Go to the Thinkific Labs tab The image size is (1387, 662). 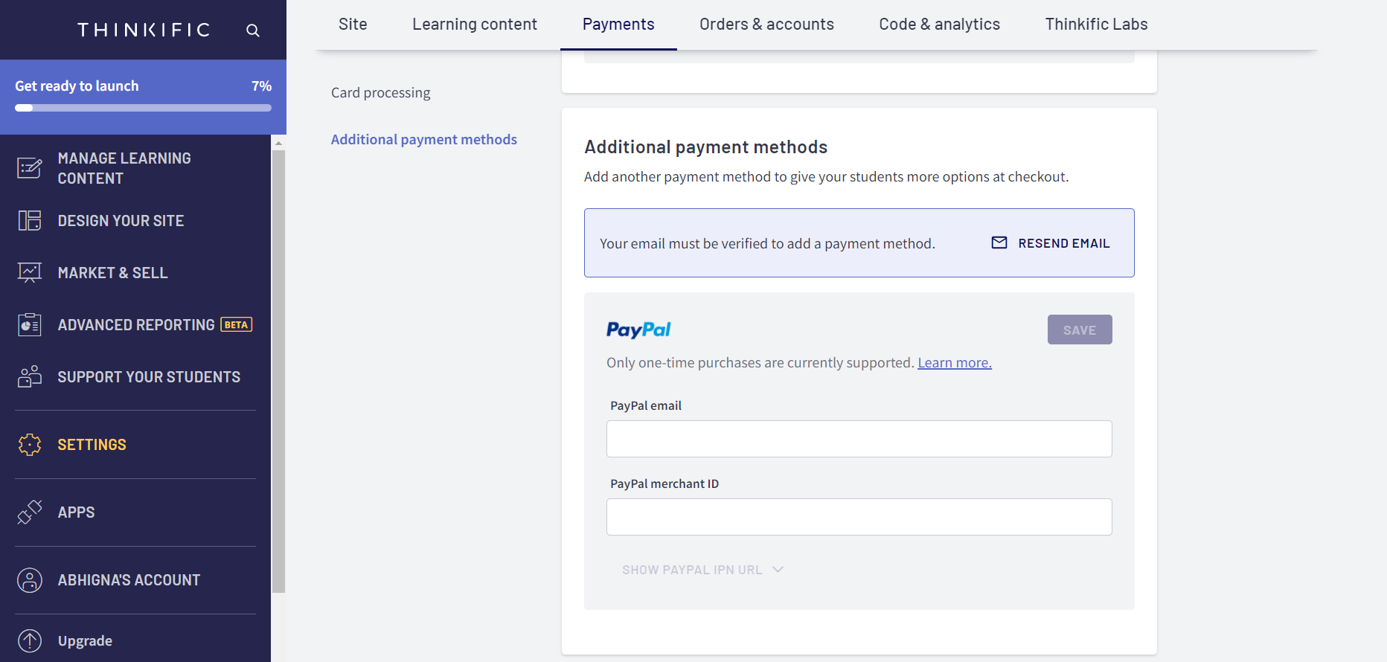pyautogui.click(x=1096, y=25)
